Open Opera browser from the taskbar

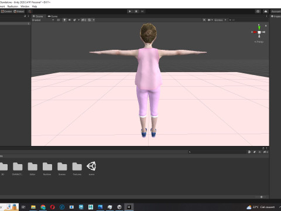coord(52,207)
